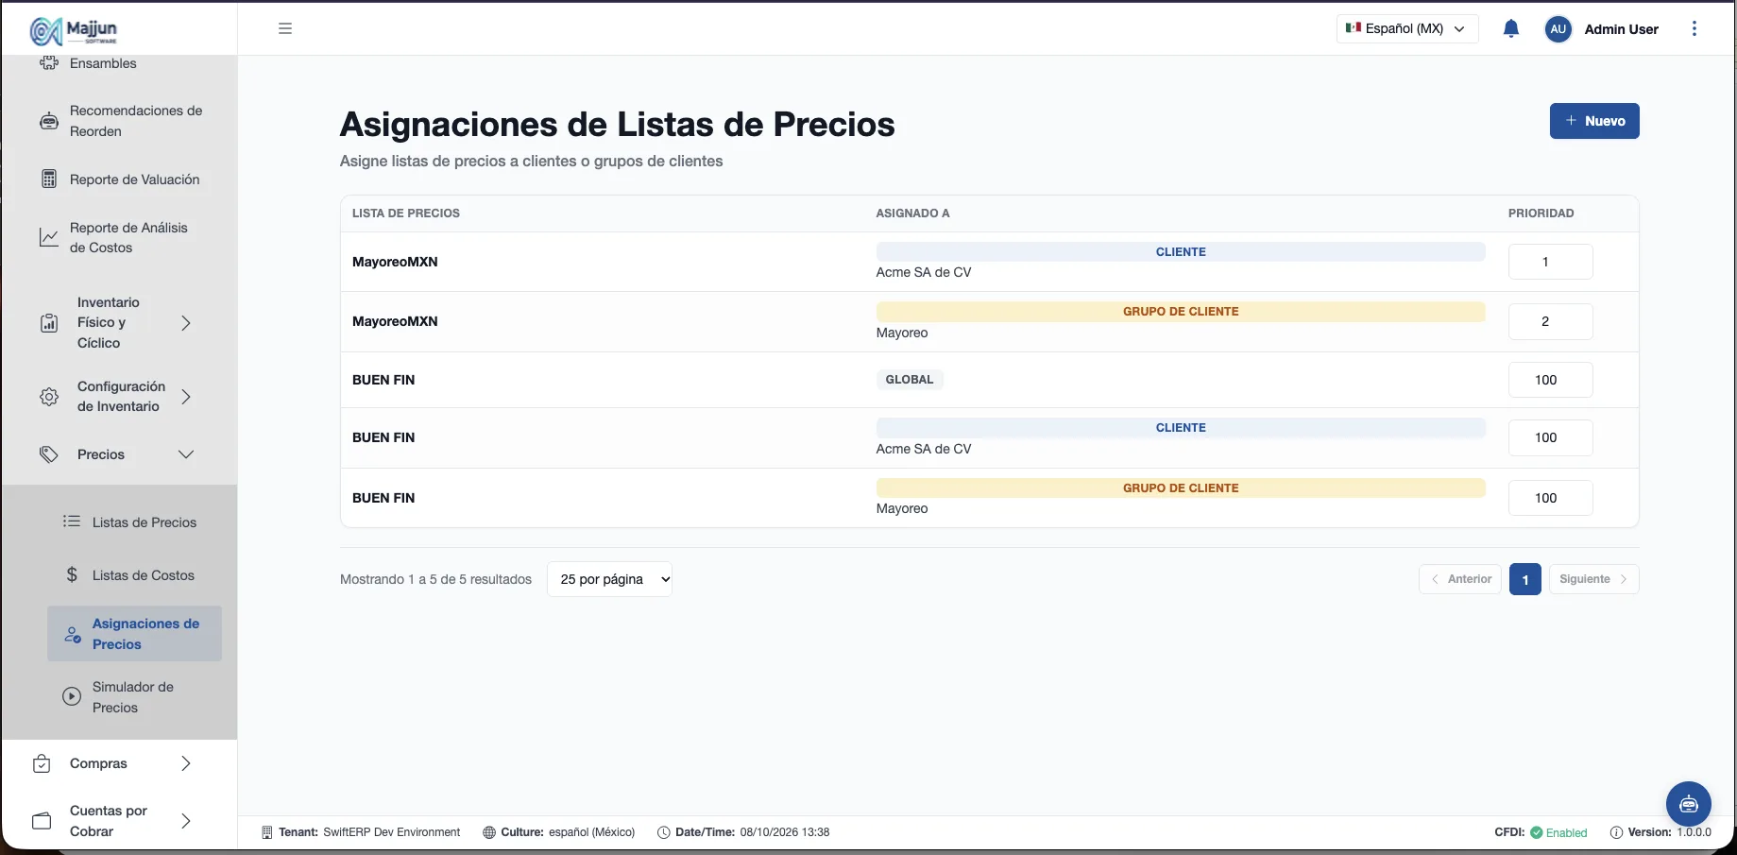Click the PRIORIDAD column header
The width and height of the screenshot is (1737, 855).
[x=1541, y=214]
